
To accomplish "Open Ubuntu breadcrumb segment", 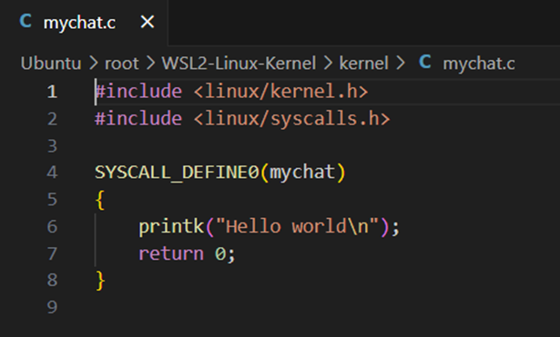I will point(51,64).
